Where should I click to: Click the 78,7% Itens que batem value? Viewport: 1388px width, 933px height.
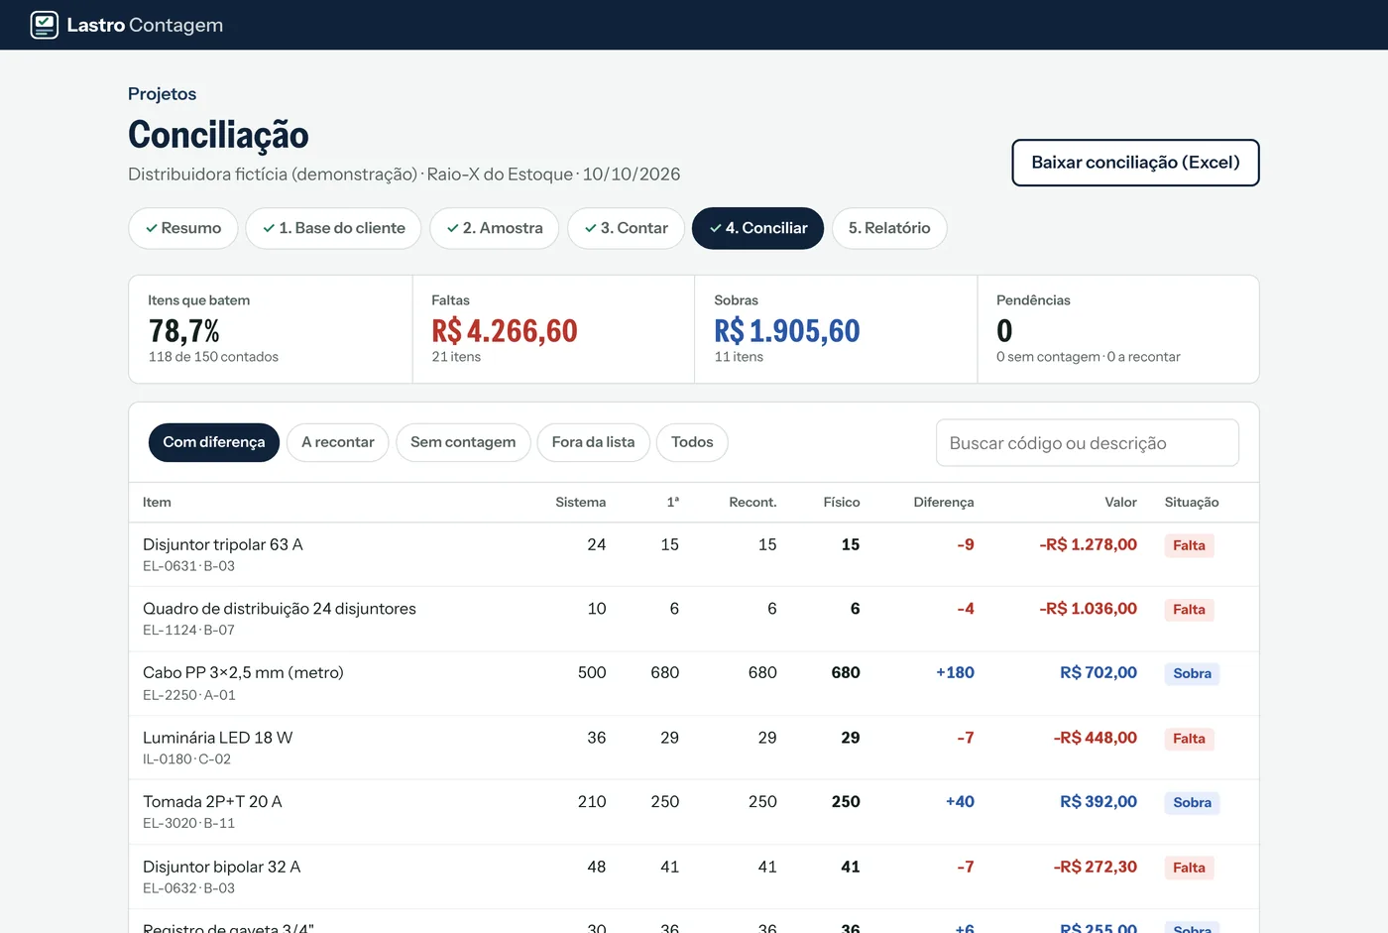184,331
